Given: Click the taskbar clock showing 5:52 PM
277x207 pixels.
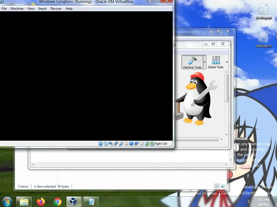Looking at the screenshot, I should click(x=263, y=202).
